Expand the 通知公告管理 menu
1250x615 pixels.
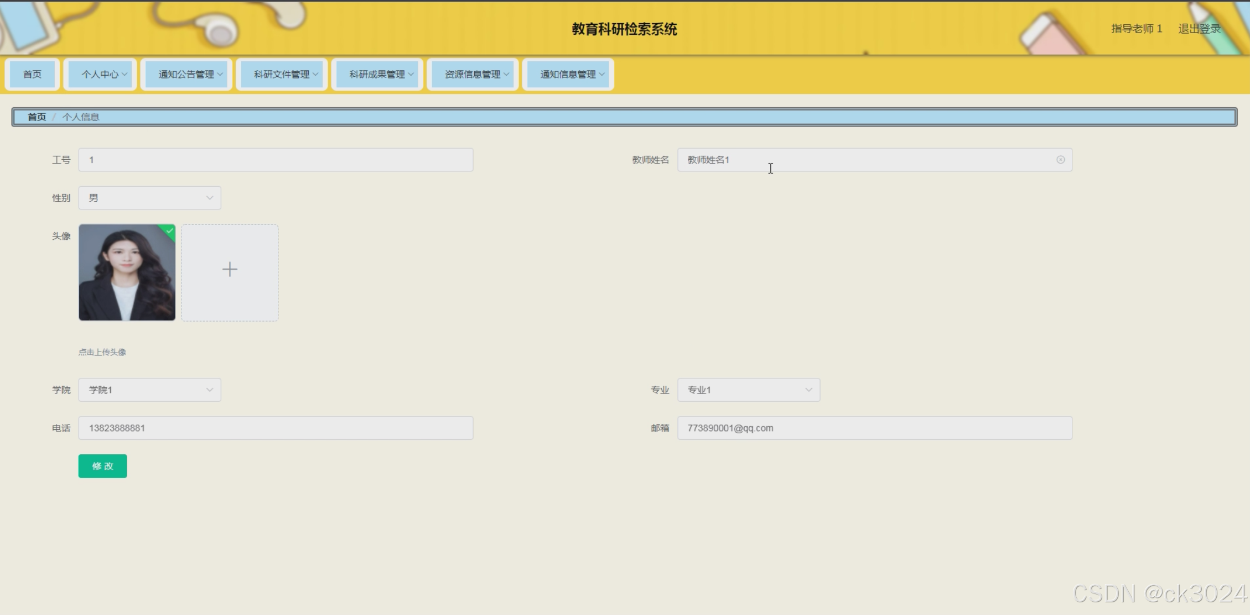click(x=186, y=74)
